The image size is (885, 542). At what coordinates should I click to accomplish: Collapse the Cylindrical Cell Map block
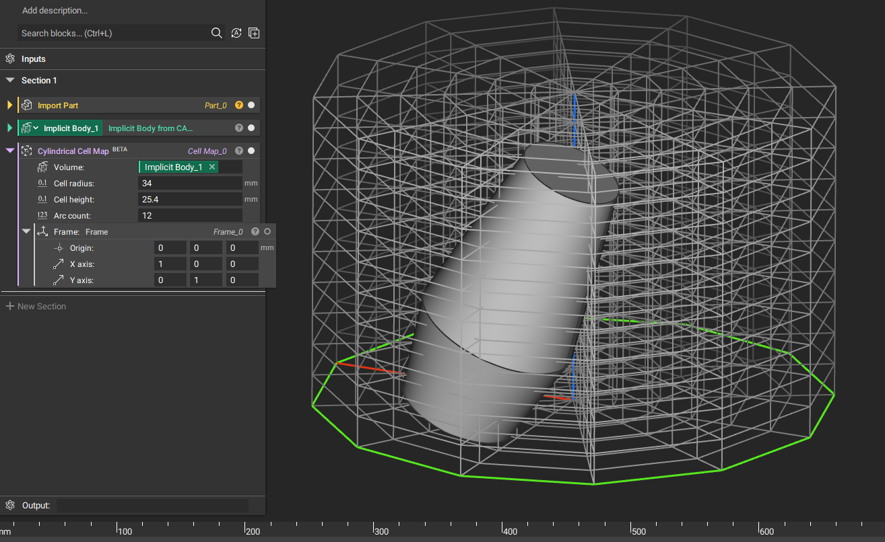[x=10, y=151]
